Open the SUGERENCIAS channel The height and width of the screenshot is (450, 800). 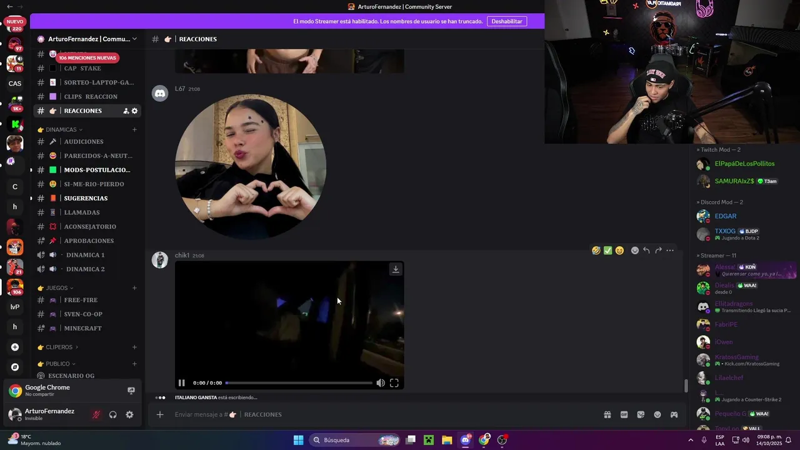pyautogui.click(x=87, y=198)
